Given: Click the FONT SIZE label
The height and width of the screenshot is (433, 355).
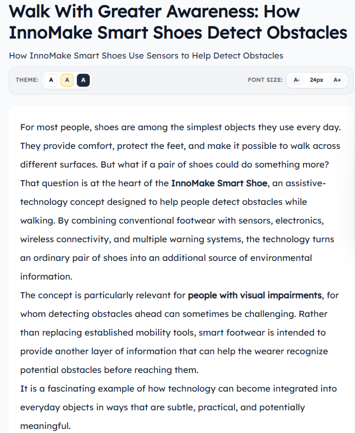Looking at the screenshot, I should pyautogui.click(x=265, y=80).
